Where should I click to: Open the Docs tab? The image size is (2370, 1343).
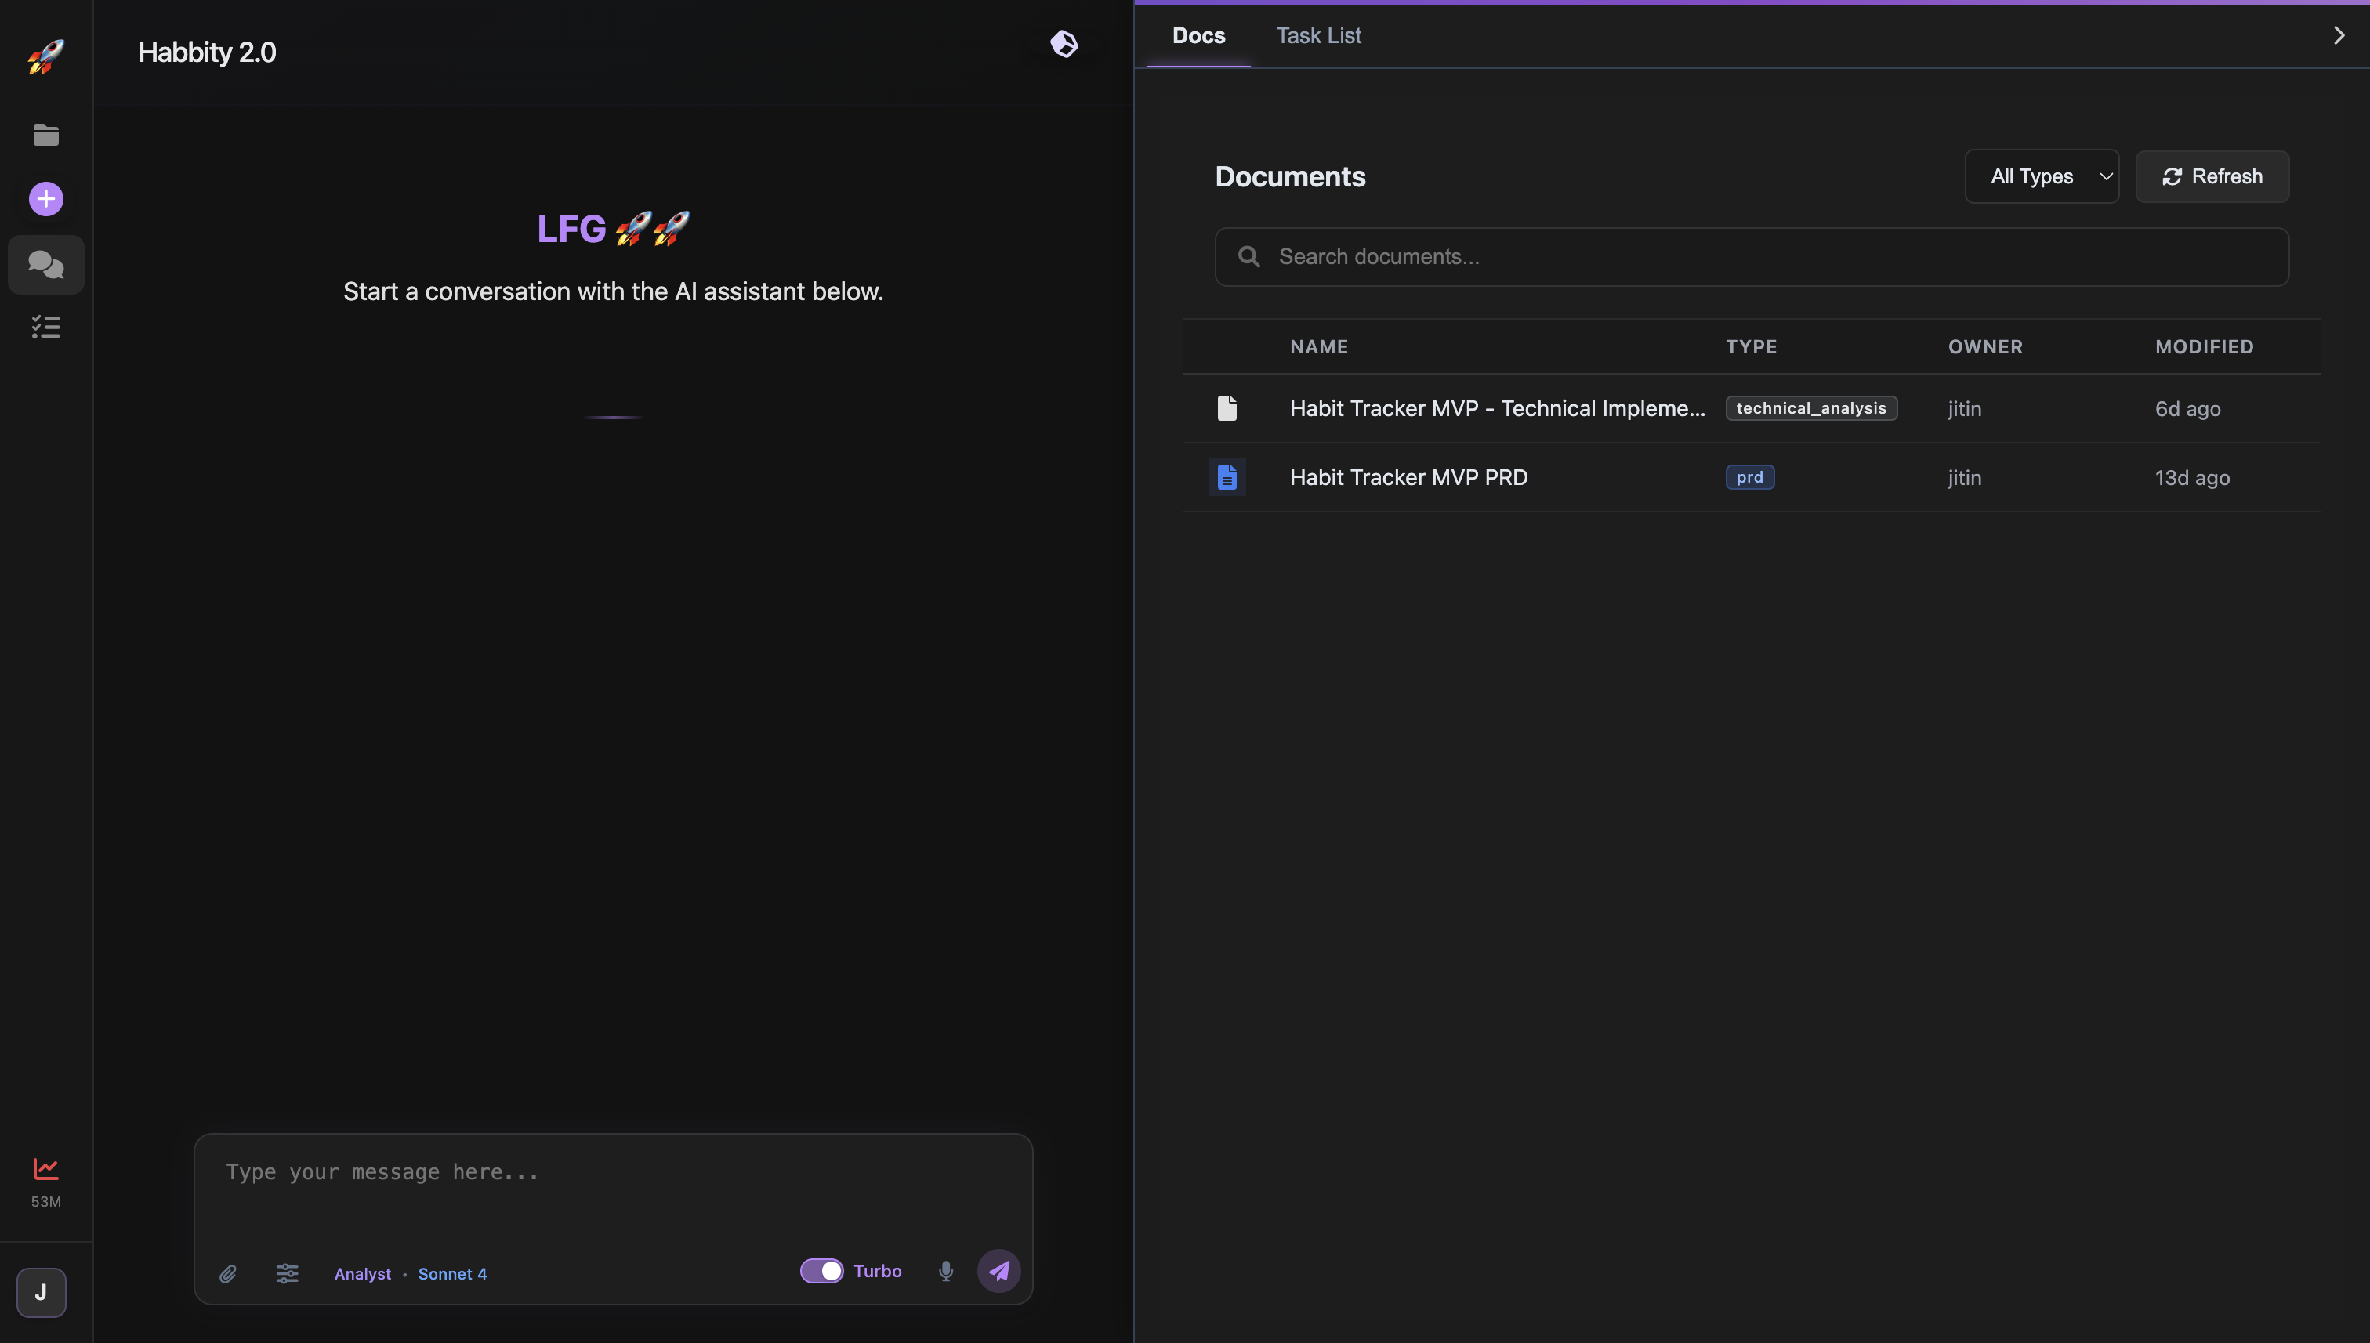point(1198,35)
